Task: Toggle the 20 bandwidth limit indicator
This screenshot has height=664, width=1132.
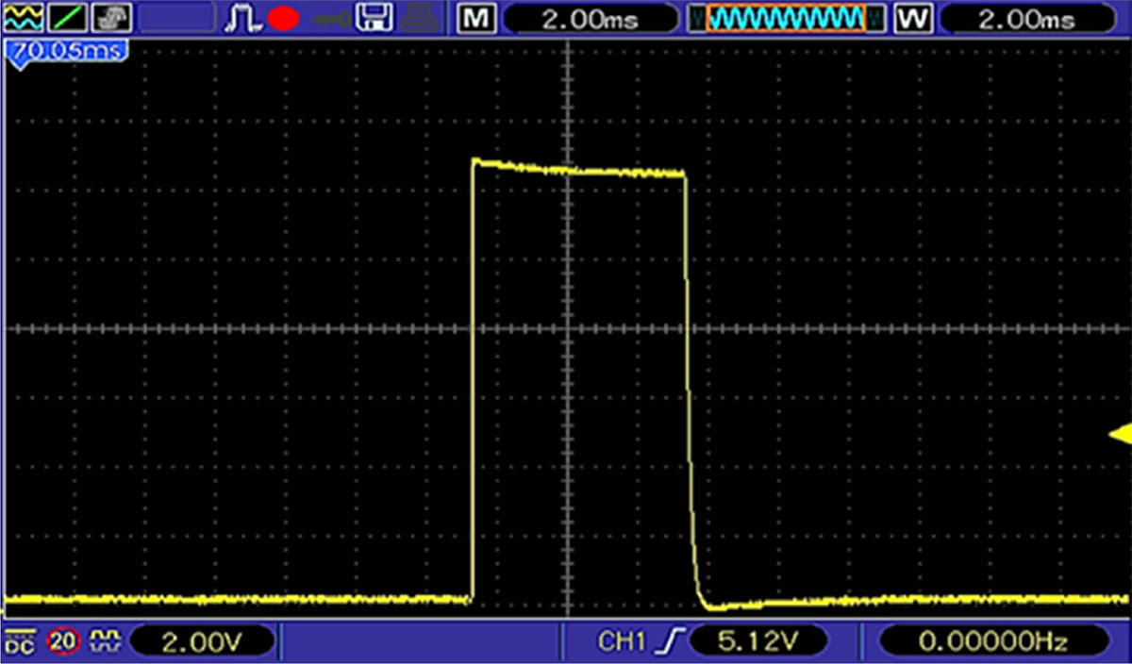Action: coord(62,641)
